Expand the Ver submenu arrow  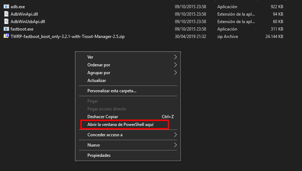(x=175, y=57)
